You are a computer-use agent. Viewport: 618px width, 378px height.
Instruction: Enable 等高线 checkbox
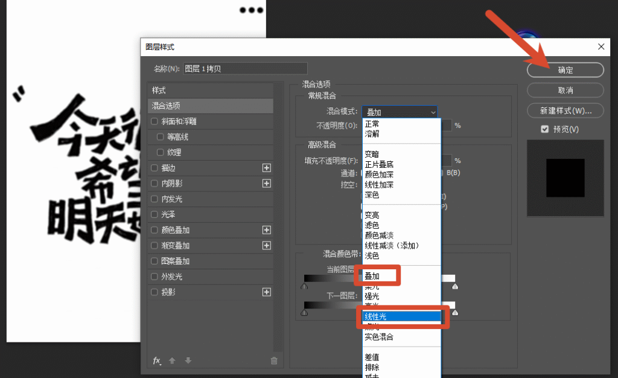click(x=160, y=137)
